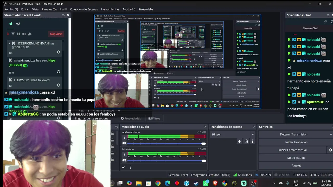Mute alert sounds with the speaker icon
The image size is (333, 187).
click(24, 34)
